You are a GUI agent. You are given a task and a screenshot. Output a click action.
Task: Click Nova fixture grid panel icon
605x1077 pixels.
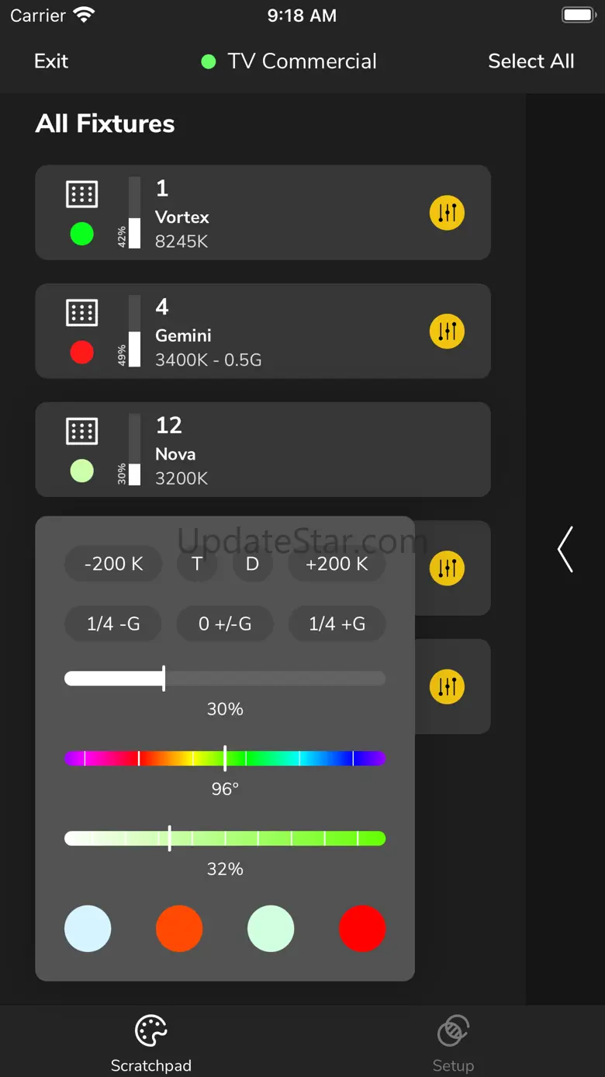(81, 431)
